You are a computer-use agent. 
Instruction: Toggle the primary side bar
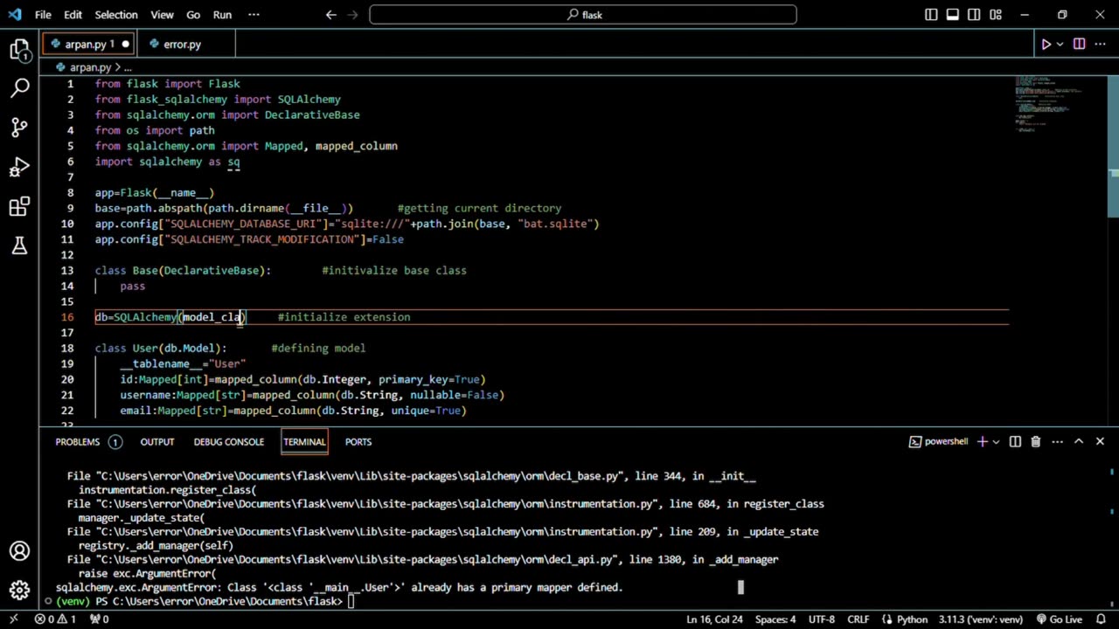point(931,15)
